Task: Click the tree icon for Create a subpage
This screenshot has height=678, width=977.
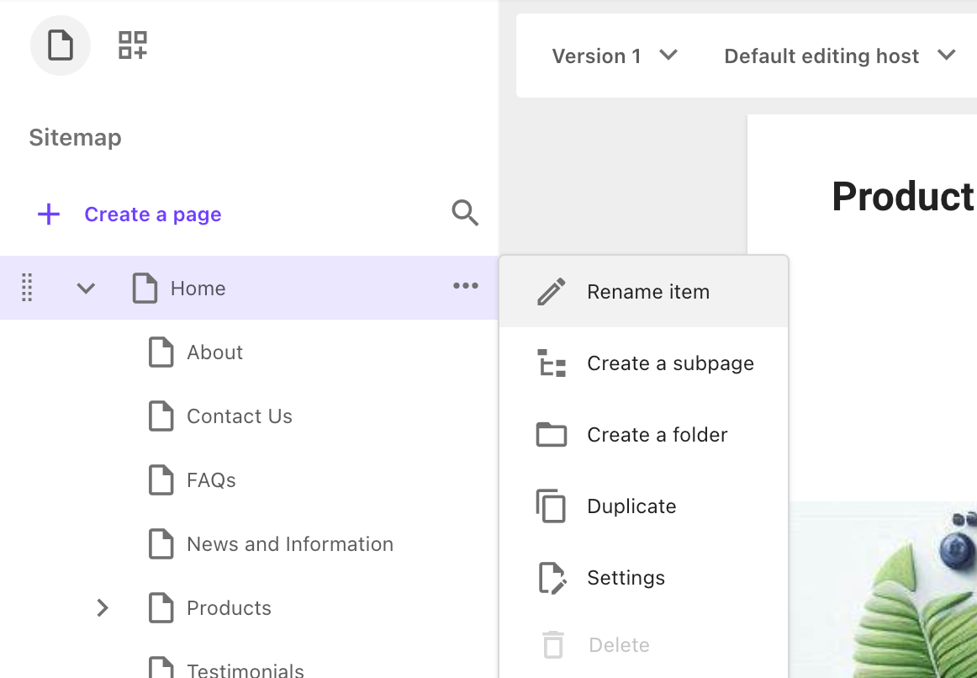Action: (x=552, y=363)
